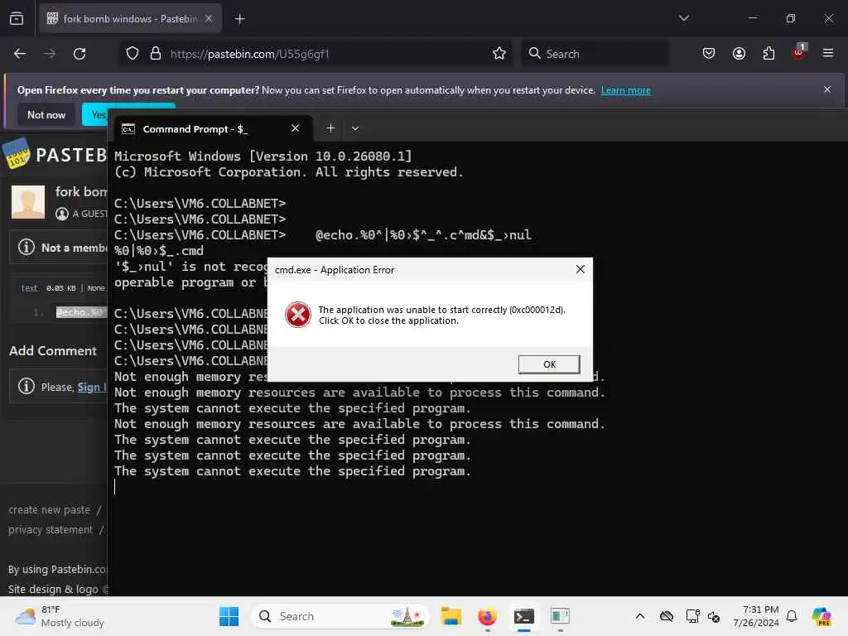The height and width of the screenshot is (636, 848).
Task: Reload the Pastebin page
Action: pos(79,54)
